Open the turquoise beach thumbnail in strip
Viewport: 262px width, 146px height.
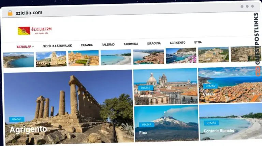[x=116, y=57]
